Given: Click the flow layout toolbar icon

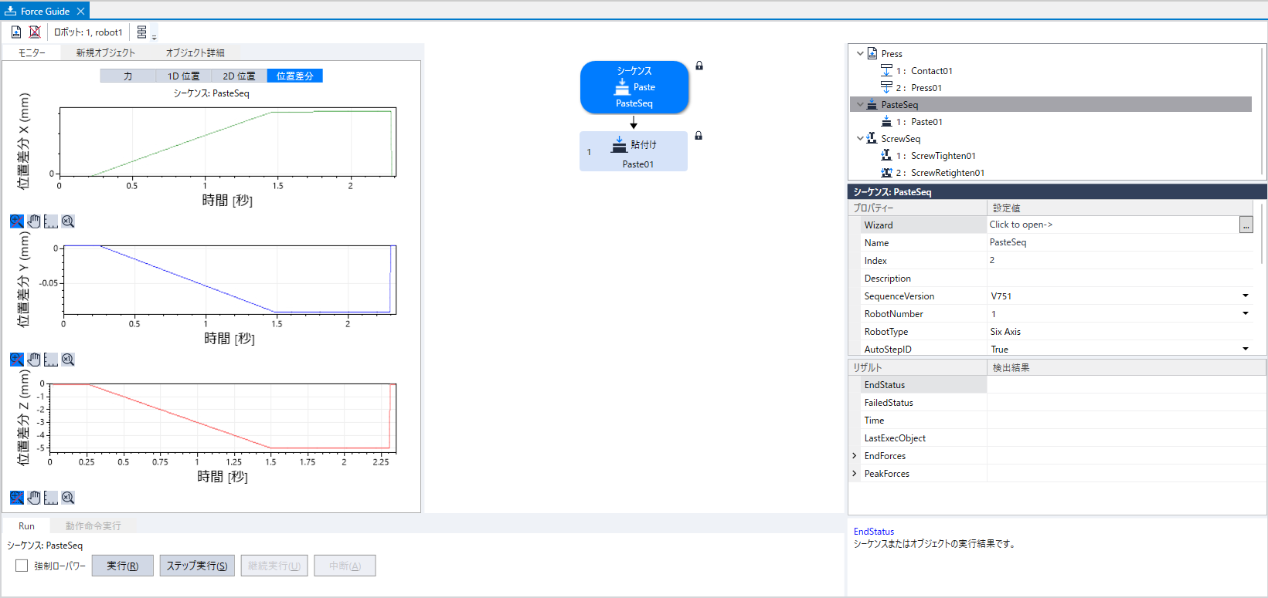Looking at the screenshot, I should [x=142, y=32].
